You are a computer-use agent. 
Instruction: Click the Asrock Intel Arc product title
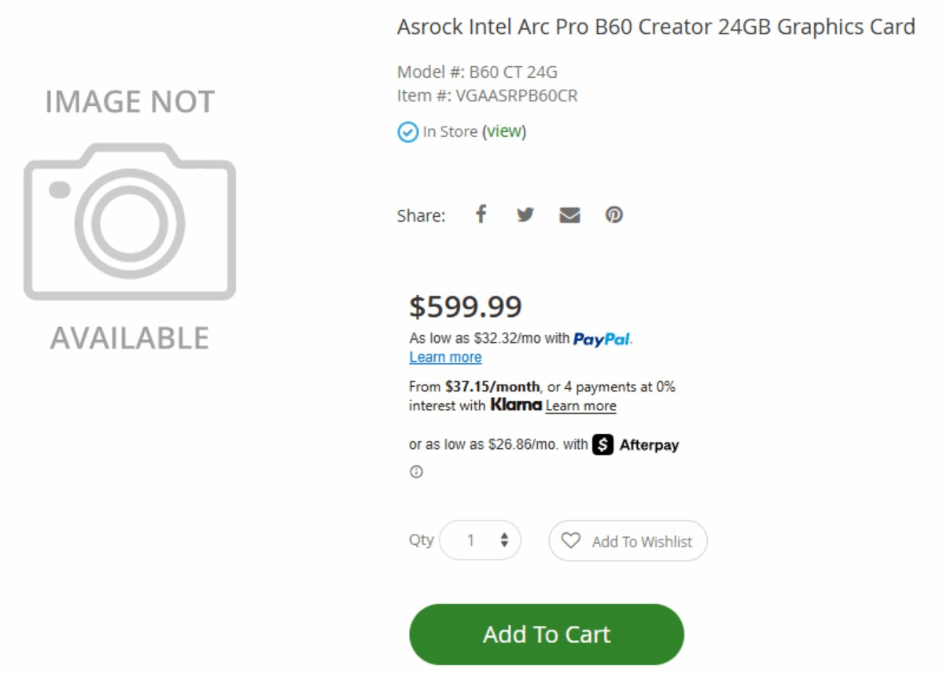pos(656,27)
